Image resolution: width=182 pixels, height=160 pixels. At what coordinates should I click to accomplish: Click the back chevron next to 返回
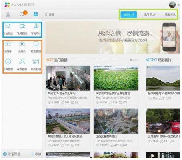click(x=46, y=14)
